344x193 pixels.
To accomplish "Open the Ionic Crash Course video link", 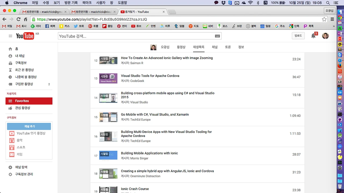I will (135, 189).
